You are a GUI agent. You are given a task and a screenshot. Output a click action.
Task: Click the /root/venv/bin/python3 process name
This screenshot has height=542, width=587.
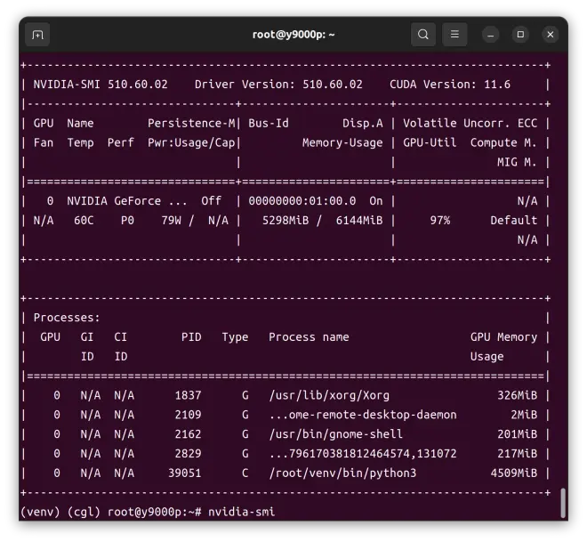tap(342, 473)
